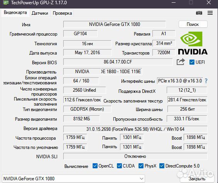218x183 pixels.
Task: Click the 8192 МБ memory size value
Action: coord(81,119)
